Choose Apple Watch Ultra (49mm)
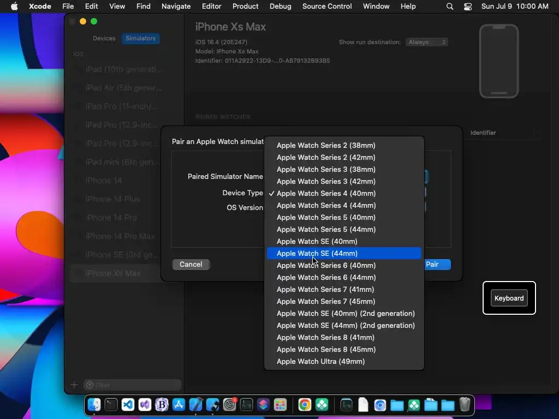Screen dimensions: 559x419 point(344,361)
